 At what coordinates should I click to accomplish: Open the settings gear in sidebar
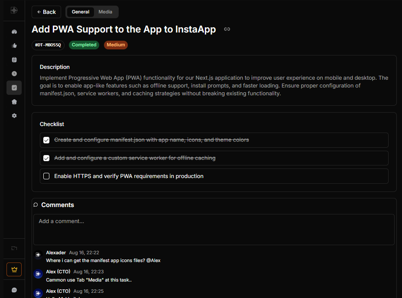tap(14, 116)
